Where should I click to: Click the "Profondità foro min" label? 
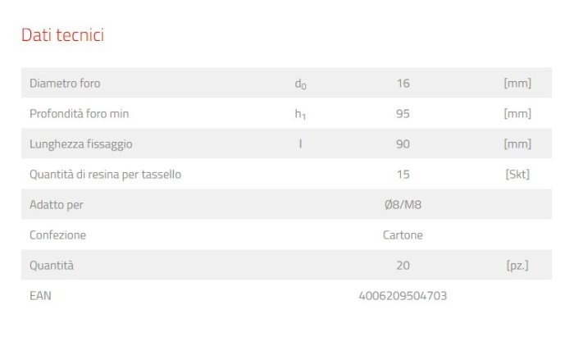79,114
